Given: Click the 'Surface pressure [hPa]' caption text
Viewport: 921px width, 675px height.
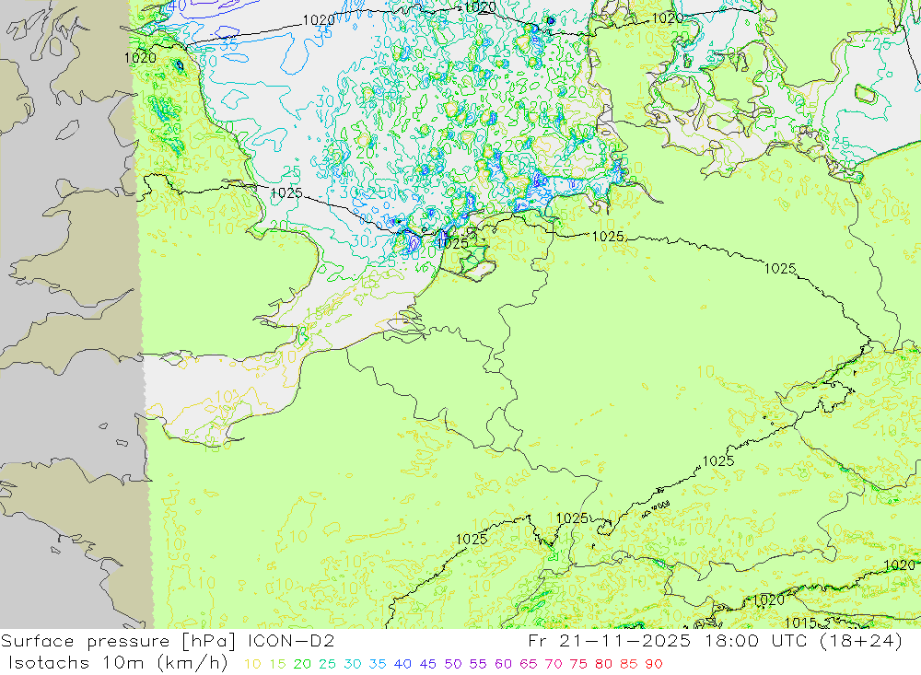Looking at the screenshot, I should coord(118,641).
